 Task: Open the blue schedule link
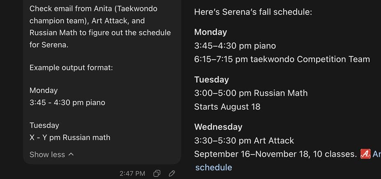tap(213, 168)
